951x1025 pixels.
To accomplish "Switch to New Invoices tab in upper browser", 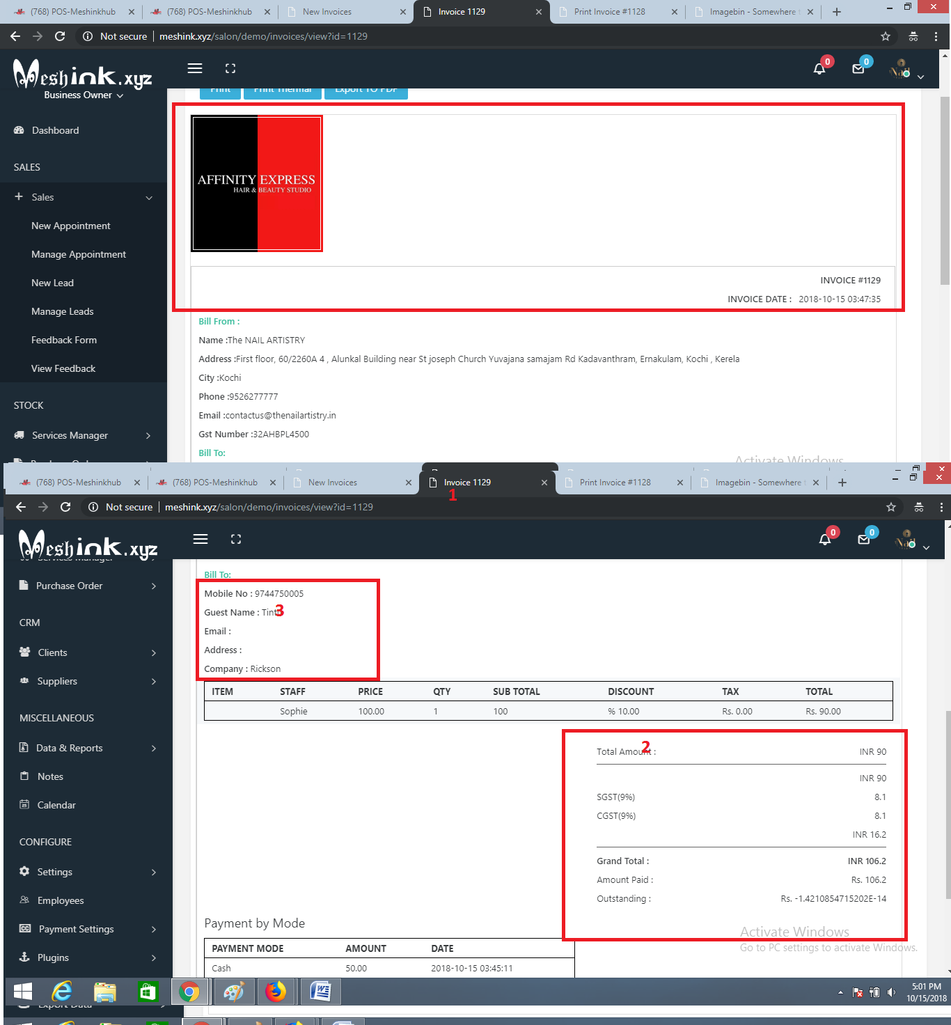I will (x=345, y=12).
